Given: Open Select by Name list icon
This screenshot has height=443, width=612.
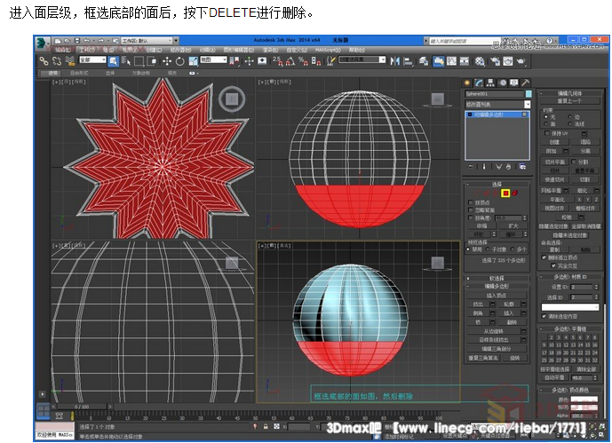Looking at the screenshot, I should (x=126, y=61).
